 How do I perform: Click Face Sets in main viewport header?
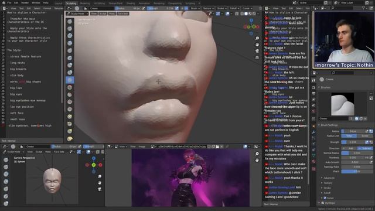(x=122, y=13)
